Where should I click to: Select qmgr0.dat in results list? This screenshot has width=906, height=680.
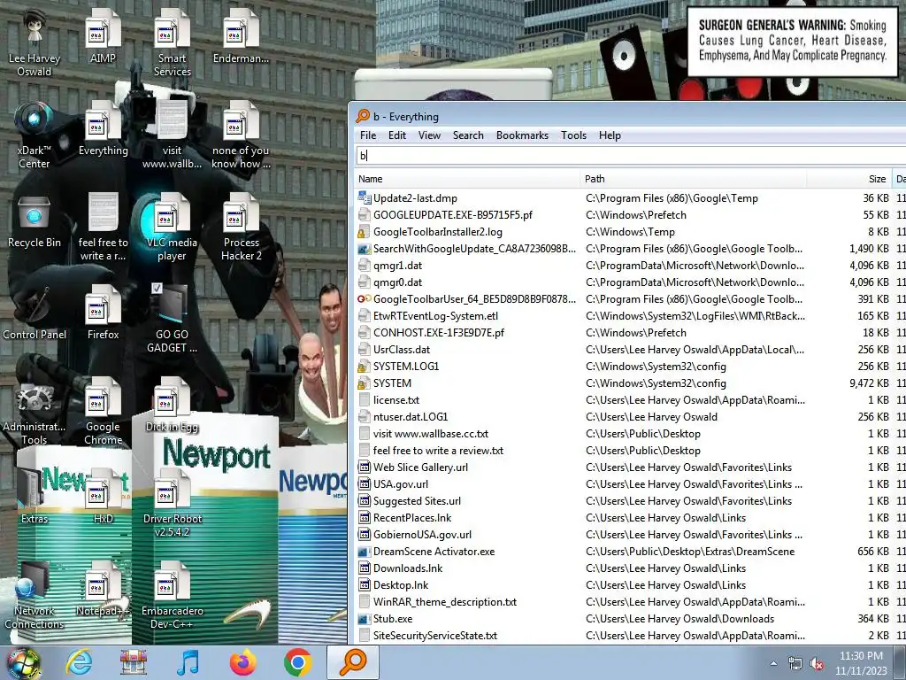[x=630, y=282]
